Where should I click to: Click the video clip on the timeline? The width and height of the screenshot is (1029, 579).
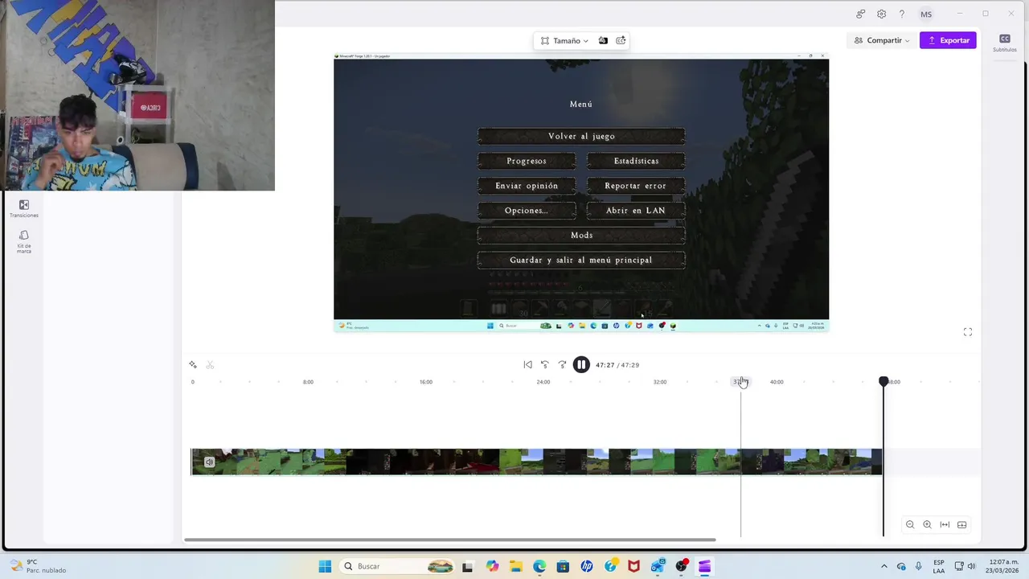point(536,462)
